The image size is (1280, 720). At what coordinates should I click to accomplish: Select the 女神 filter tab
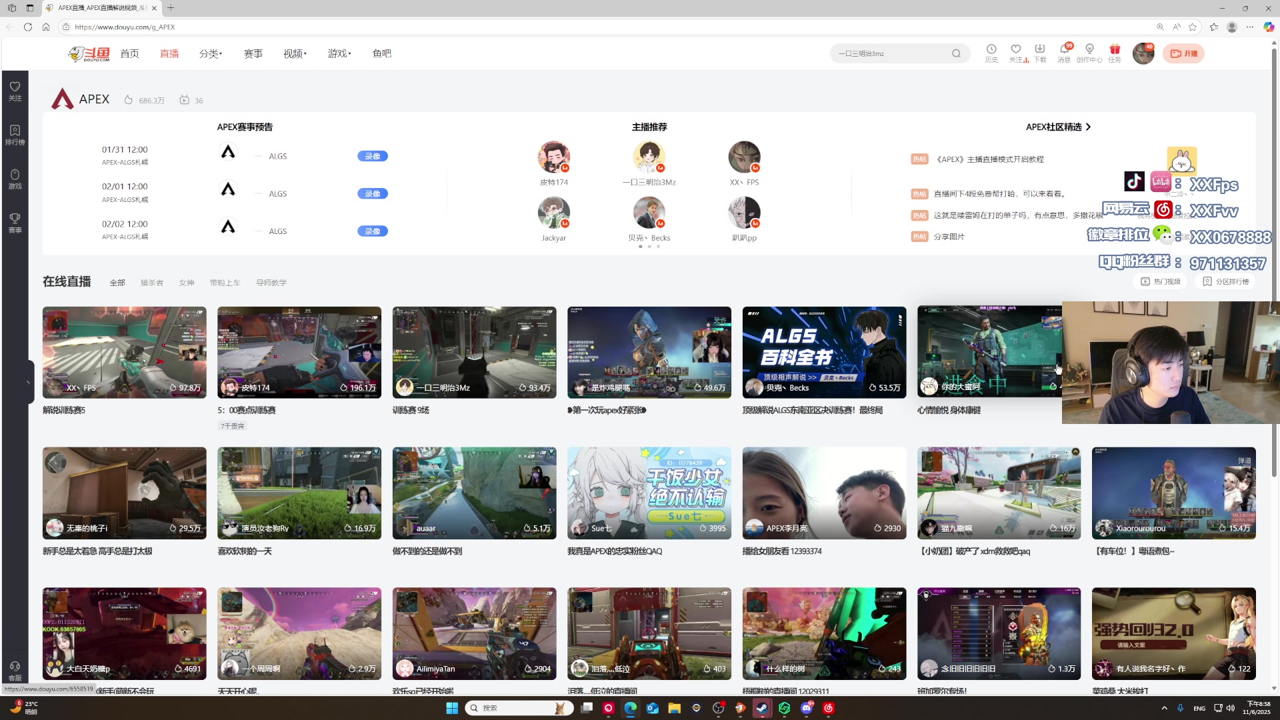(x=187, y=283)
